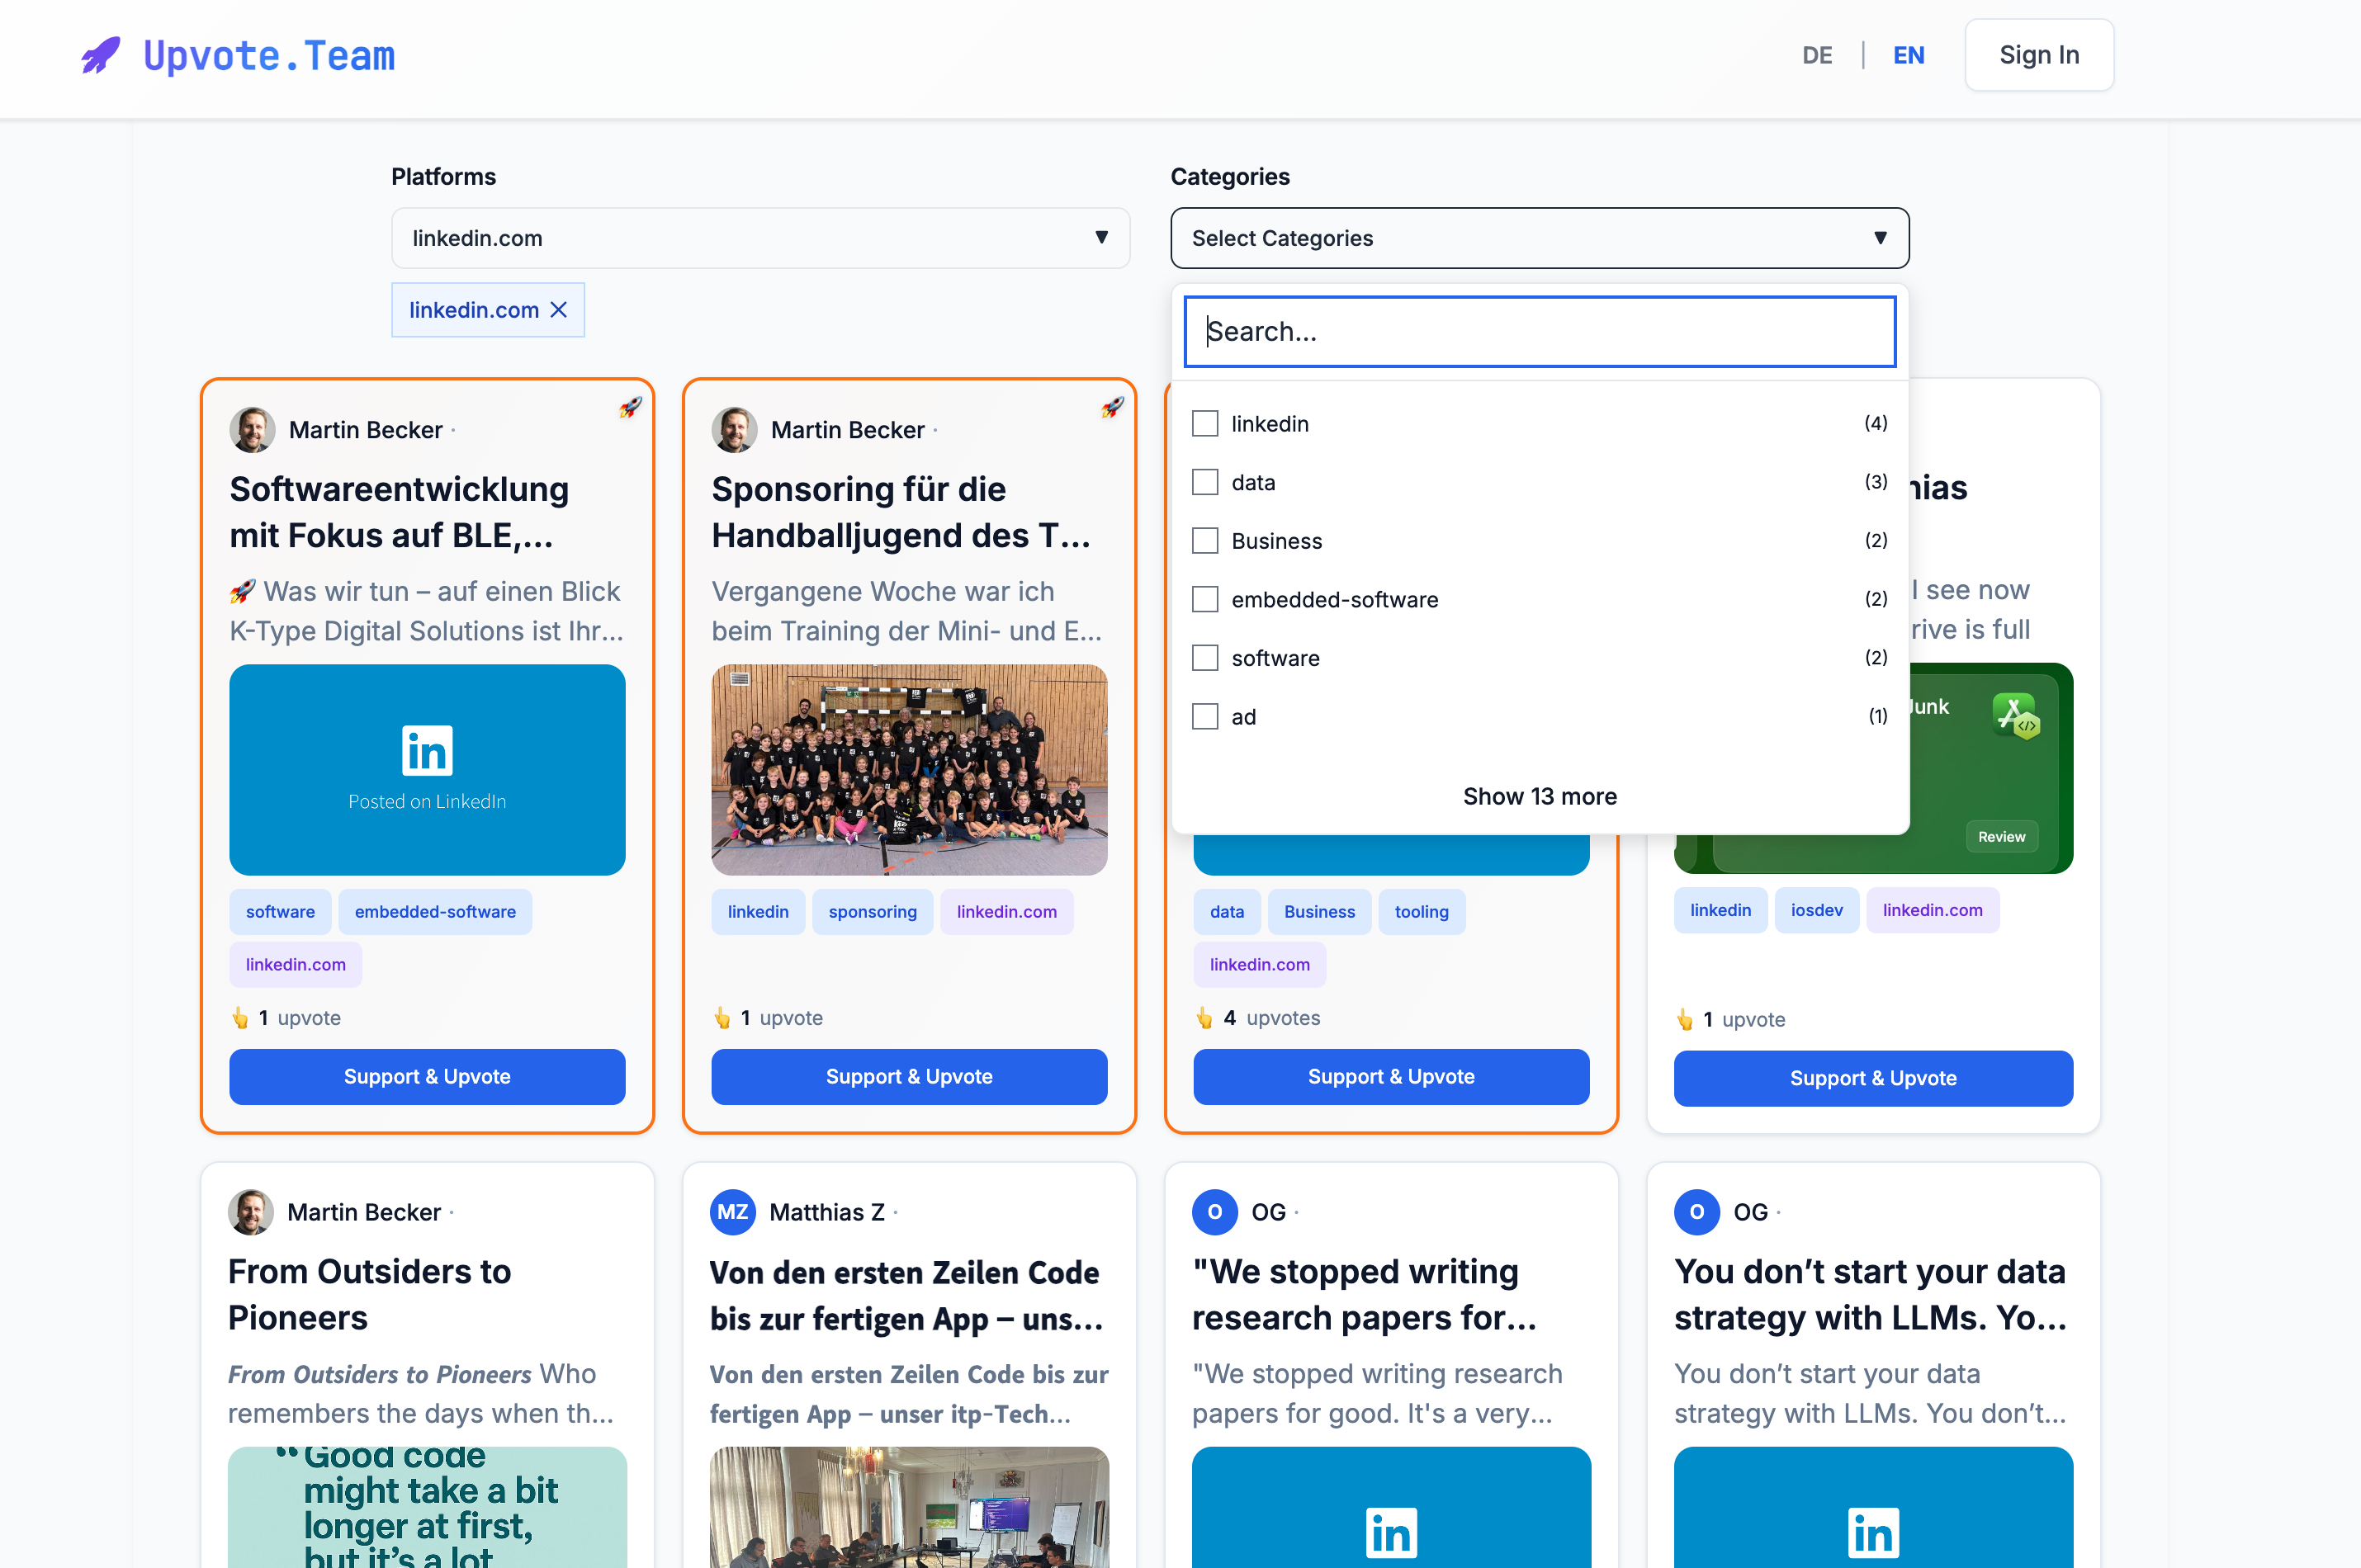Collapse the Select Categories dropdown
Image resolution: width=2361 pixels, height=1568 pixels.
tap(1539, 238)
